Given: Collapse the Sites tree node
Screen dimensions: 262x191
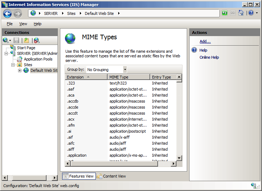Looking at the screenshot, I should click(13, 65).
